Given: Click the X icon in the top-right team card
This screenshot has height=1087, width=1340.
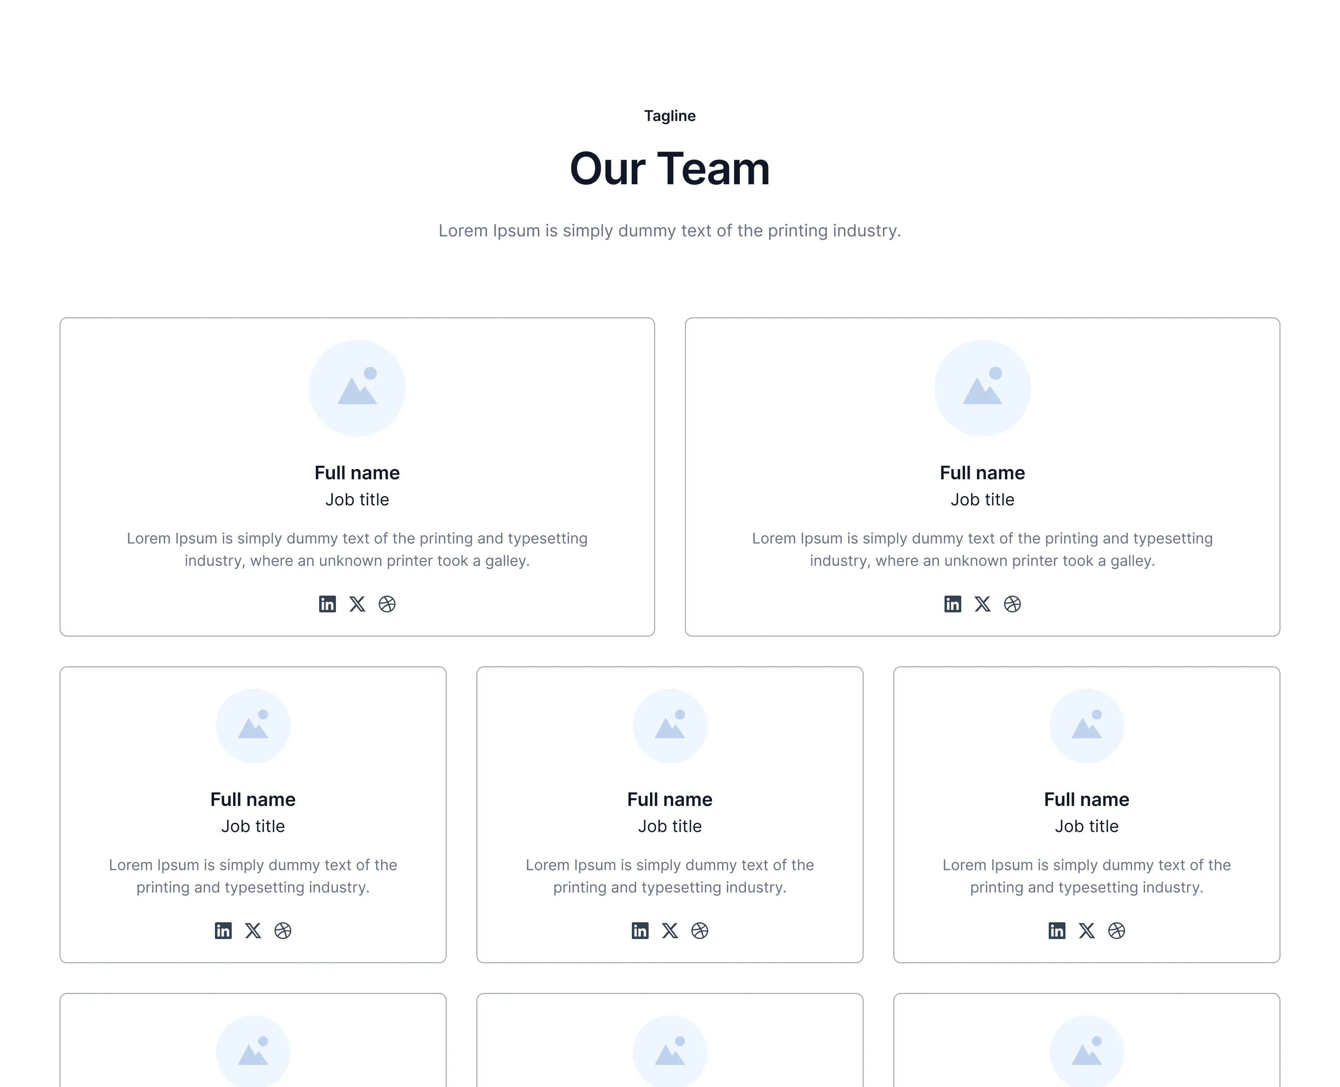Looking at the screenshot, I should point(983,604).
